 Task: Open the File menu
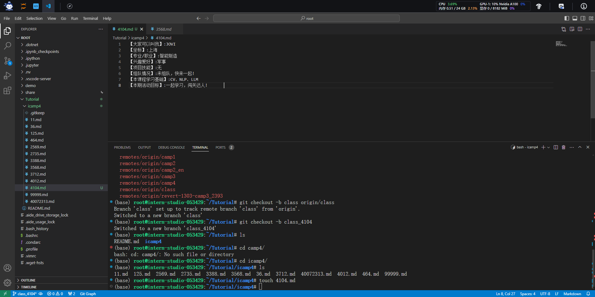coord(7,19)
